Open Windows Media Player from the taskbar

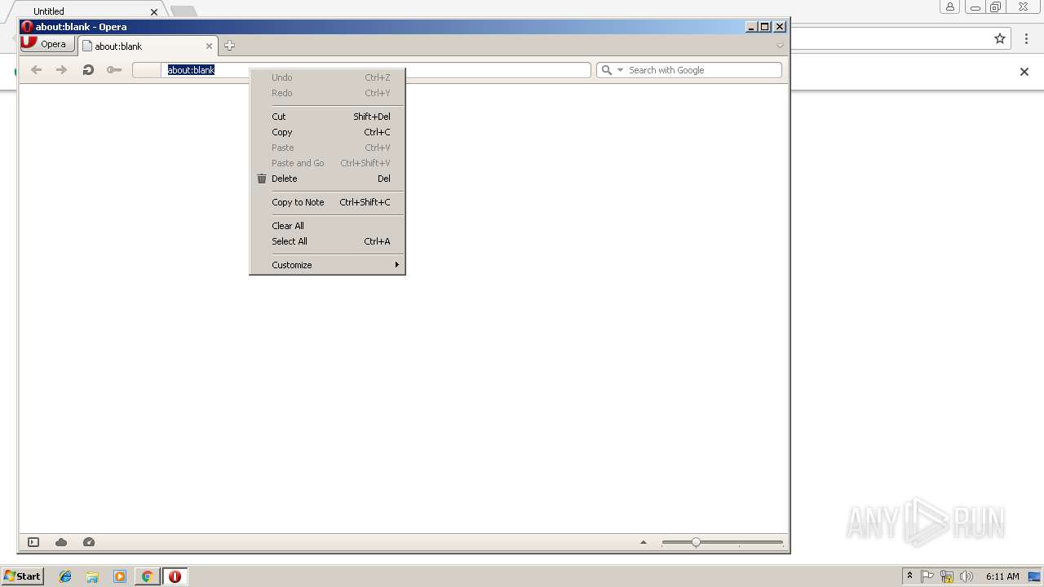120,576
